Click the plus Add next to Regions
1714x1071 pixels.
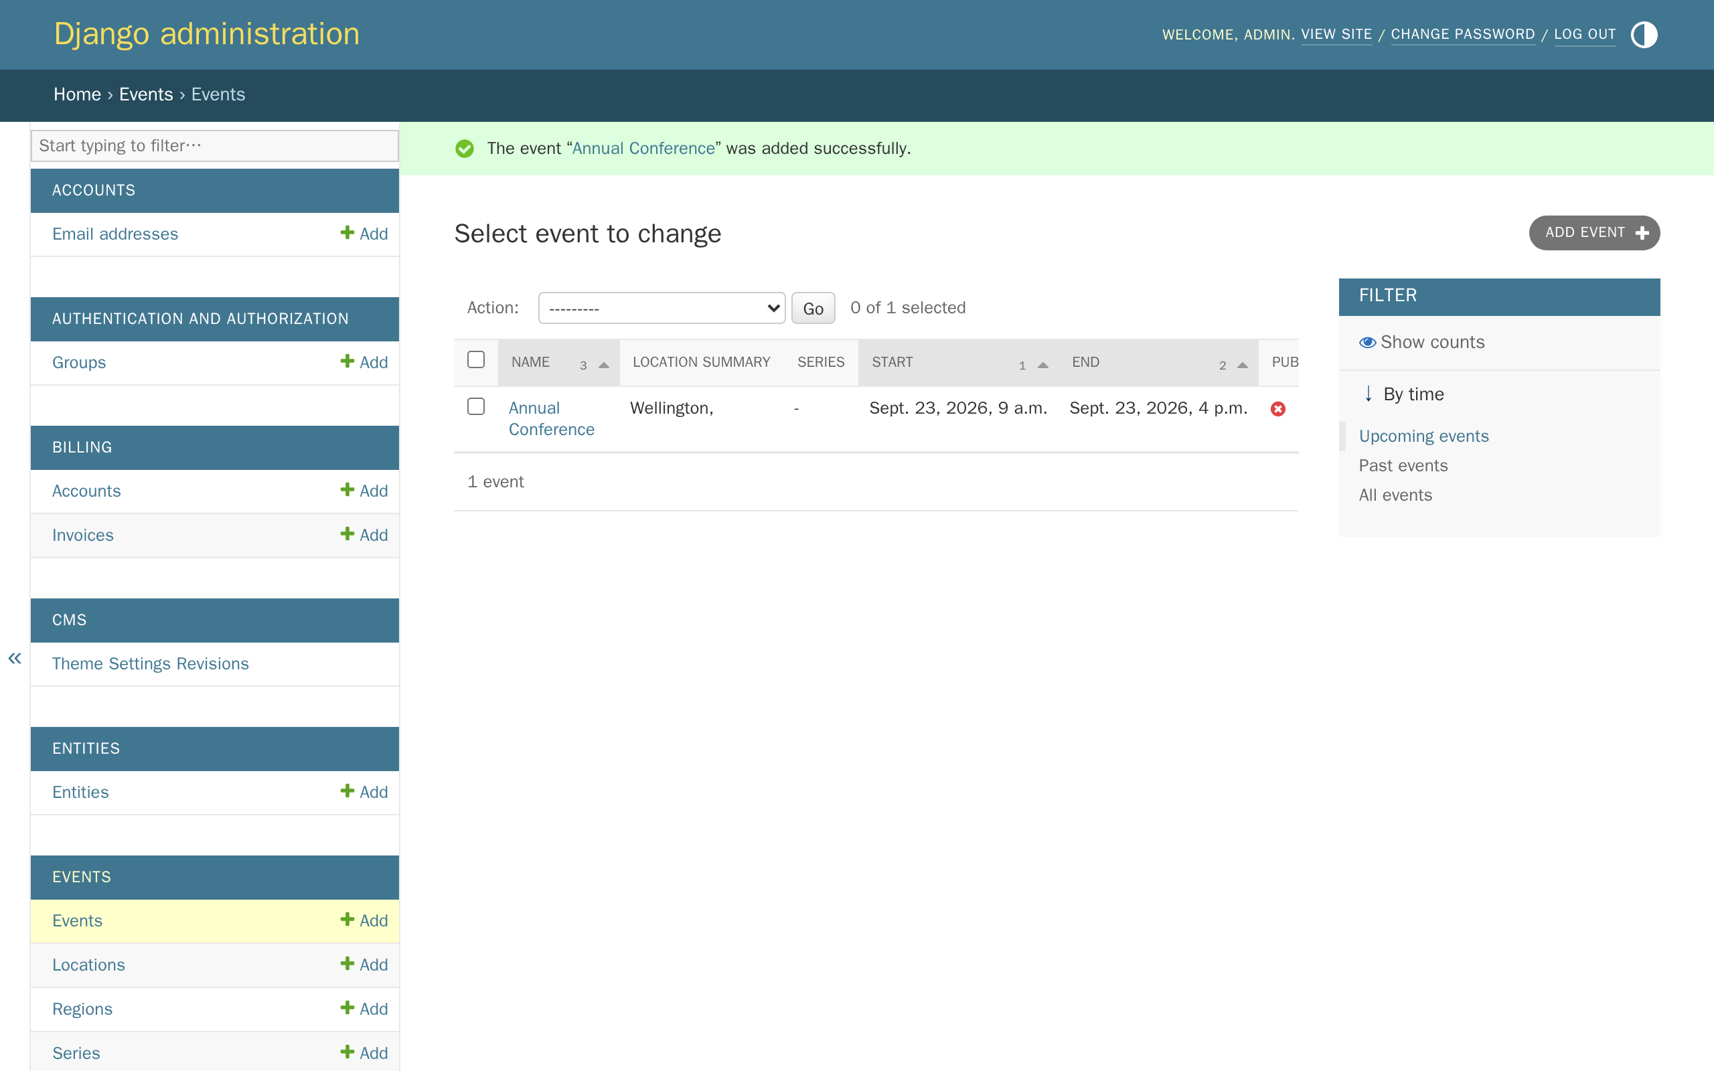click(x=364, y=1009)
